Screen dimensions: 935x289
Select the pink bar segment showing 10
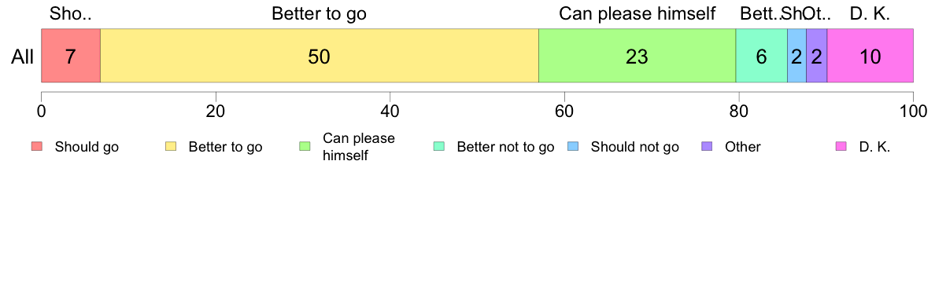click(x=870, y=55)
